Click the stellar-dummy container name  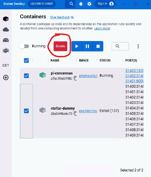(x=63, y=108)
